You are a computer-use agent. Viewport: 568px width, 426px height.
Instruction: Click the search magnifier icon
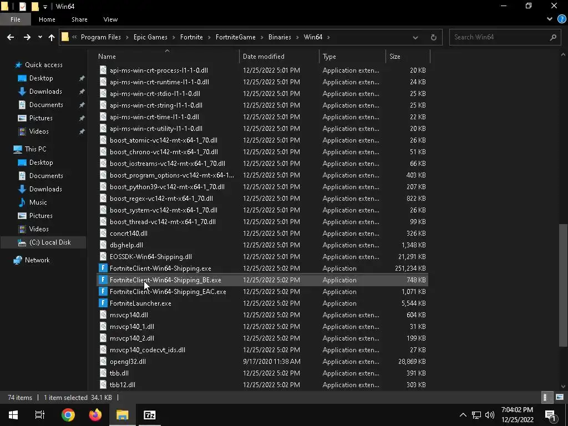tap(553, 37)
